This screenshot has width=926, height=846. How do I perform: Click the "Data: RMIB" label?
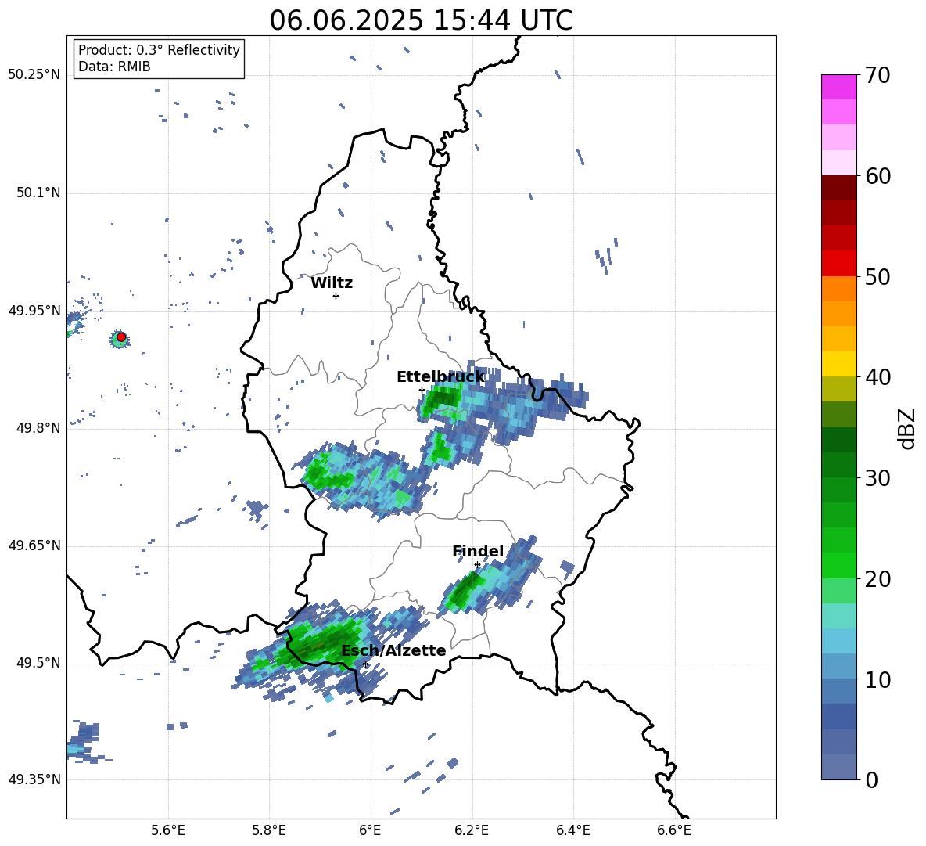(x=114, y=67)
